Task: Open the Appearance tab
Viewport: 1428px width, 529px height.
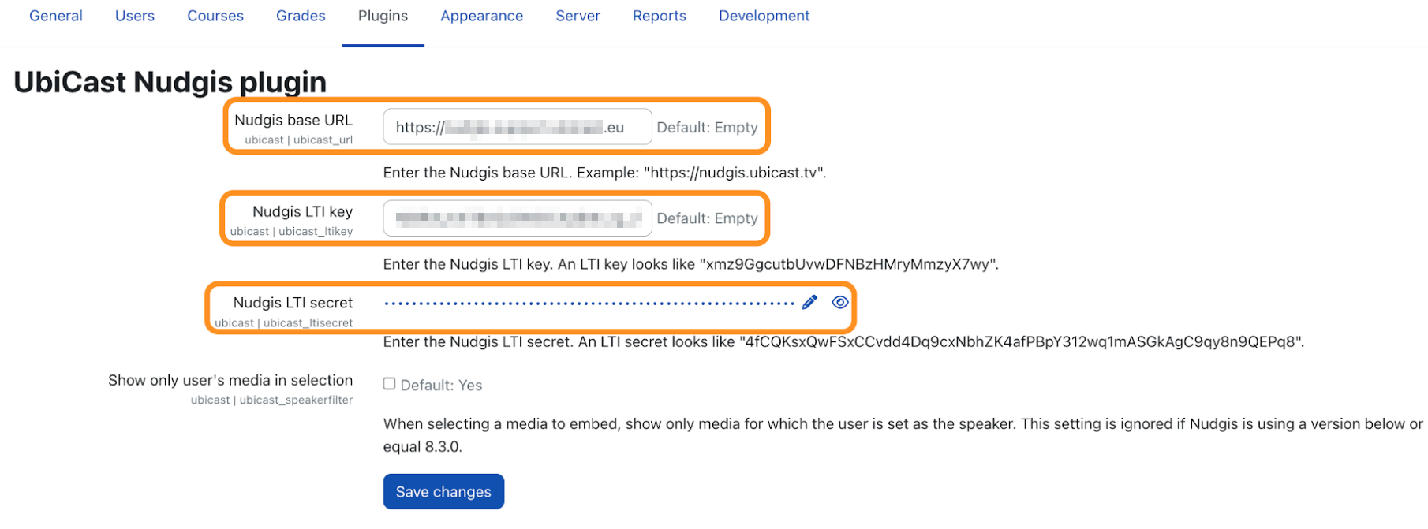Action: pyautogui.click(x=482, y=16)
